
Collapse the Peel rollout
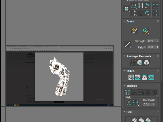pyautogui.click(x=124, y=112)
